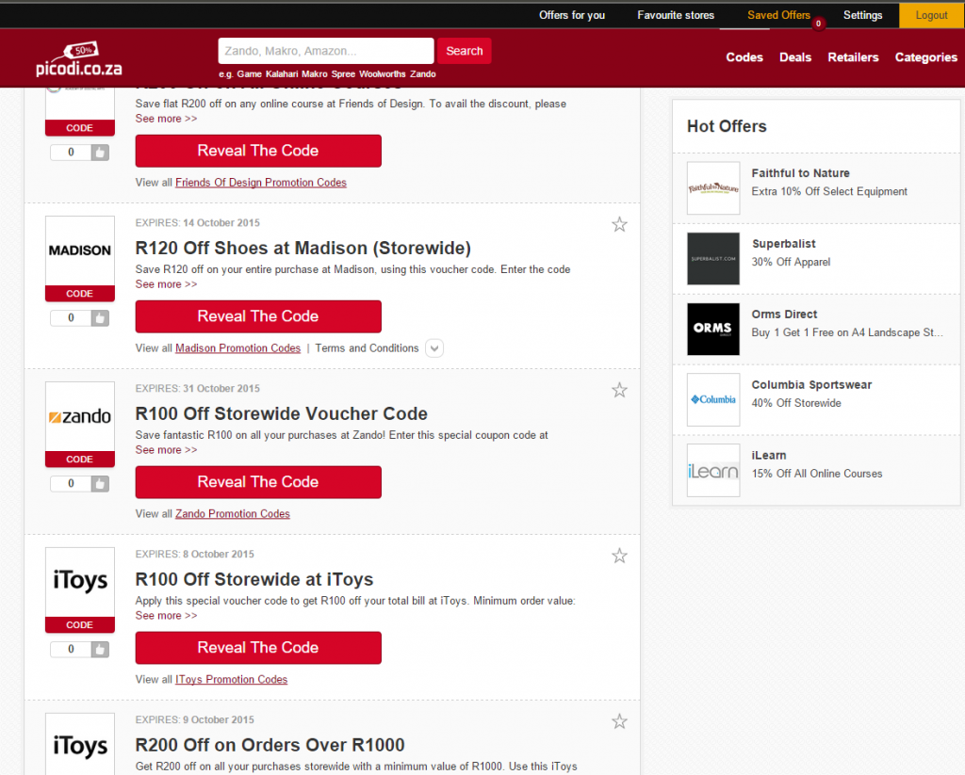
Task: Click Saved Offers count badge
Action: point(819,24)
